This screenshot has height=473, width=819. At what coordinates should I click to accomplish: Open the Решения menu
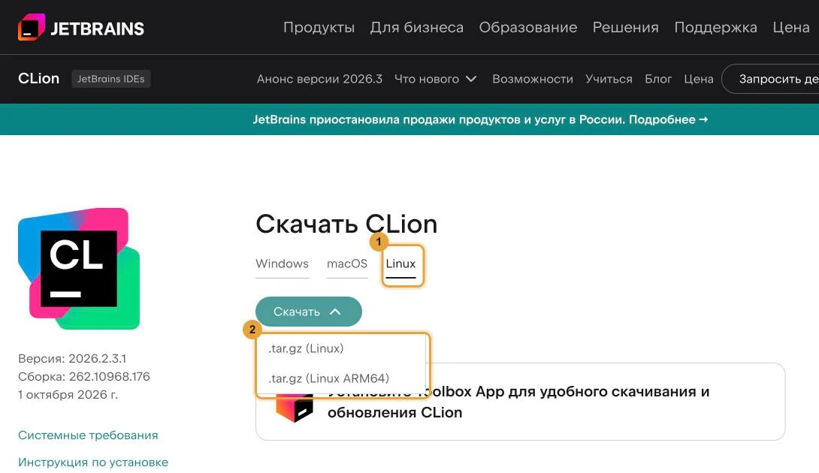click(626, 28)
